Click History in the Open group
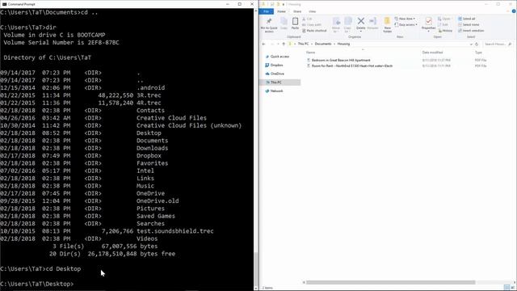Viewport: 517px width, 291px height. (x=445, y=31)
